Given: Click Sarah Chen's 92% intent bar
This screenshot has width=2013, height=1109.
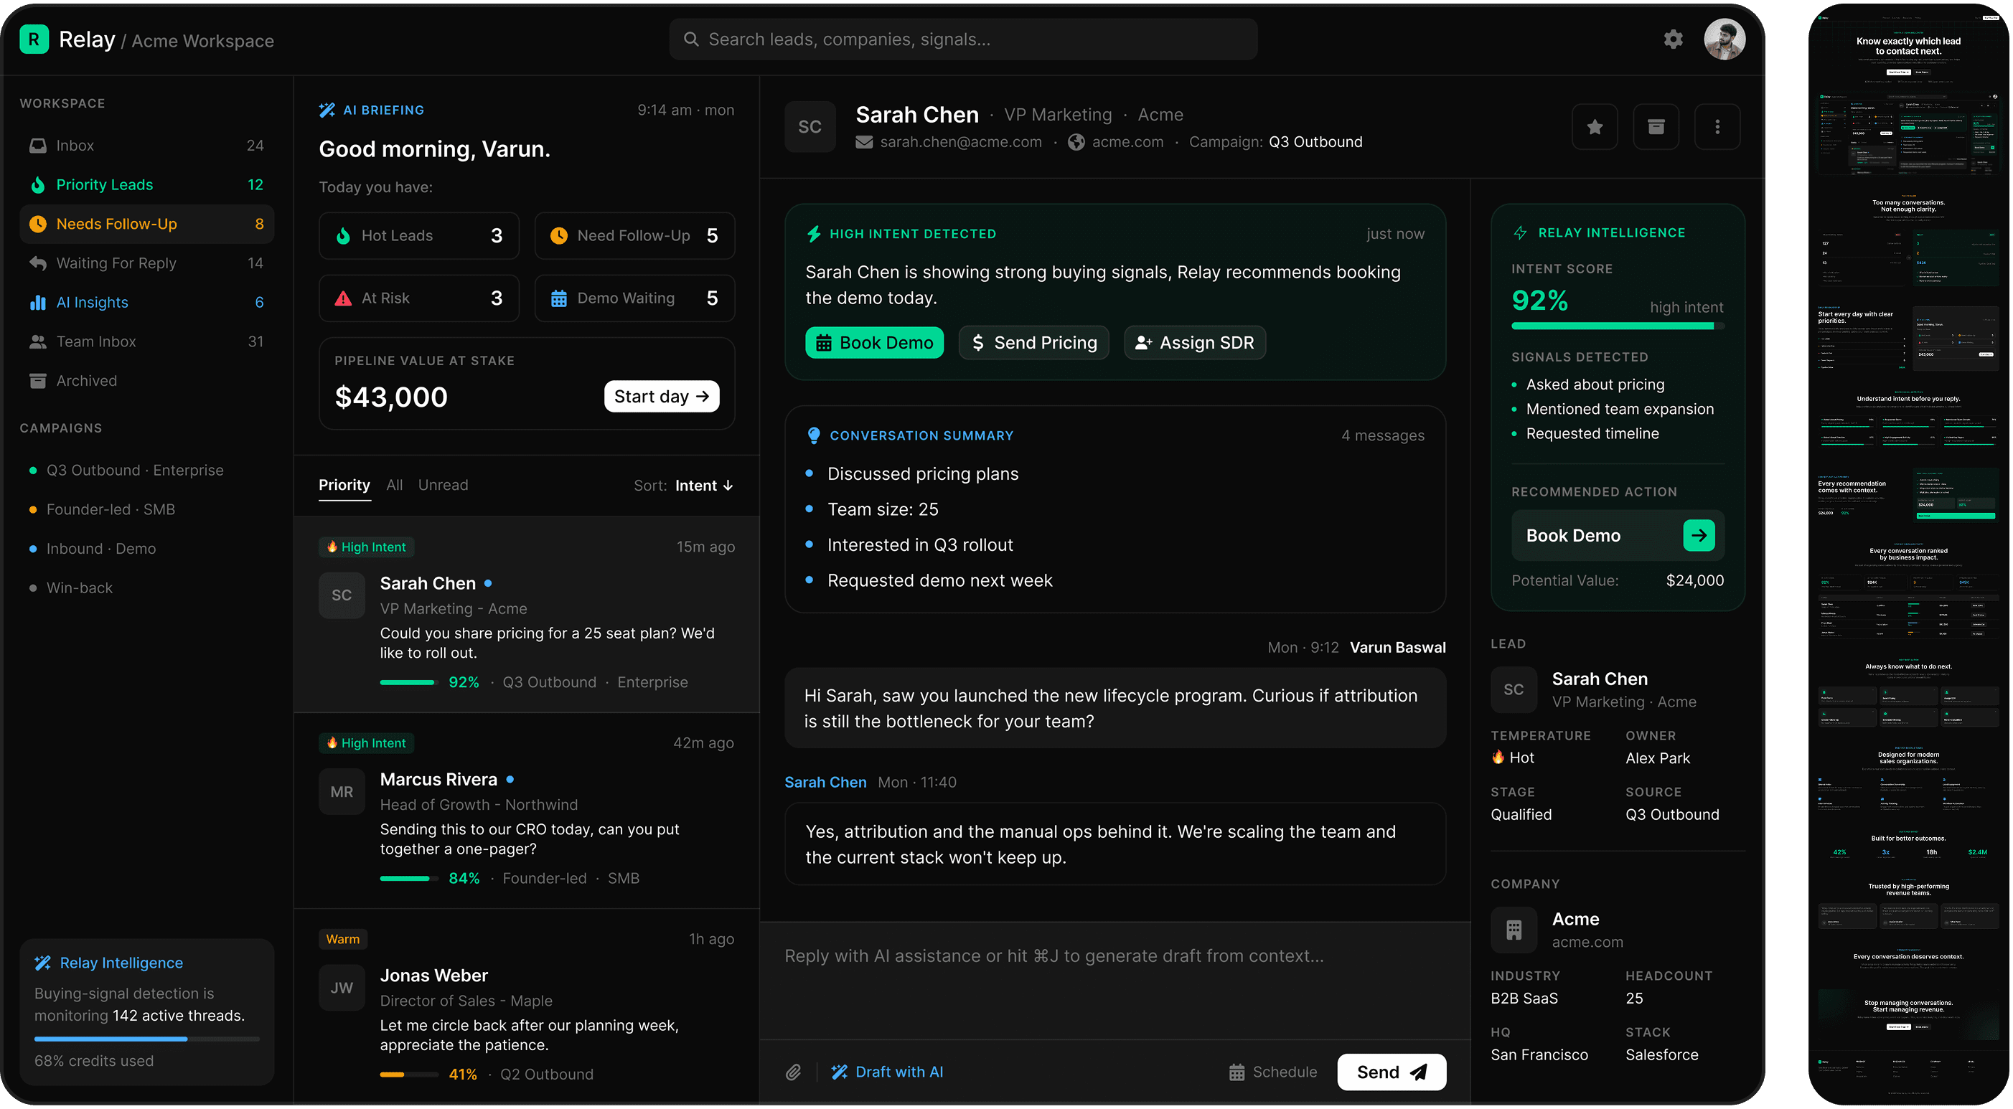Looking at the screenshot, I should 408,683.
